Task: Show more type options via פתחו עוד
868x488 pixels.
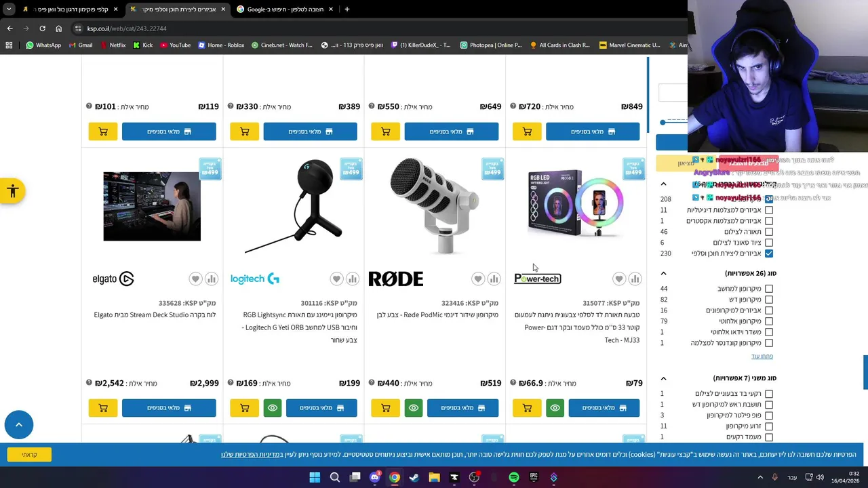Action: (x=762, y=357)
